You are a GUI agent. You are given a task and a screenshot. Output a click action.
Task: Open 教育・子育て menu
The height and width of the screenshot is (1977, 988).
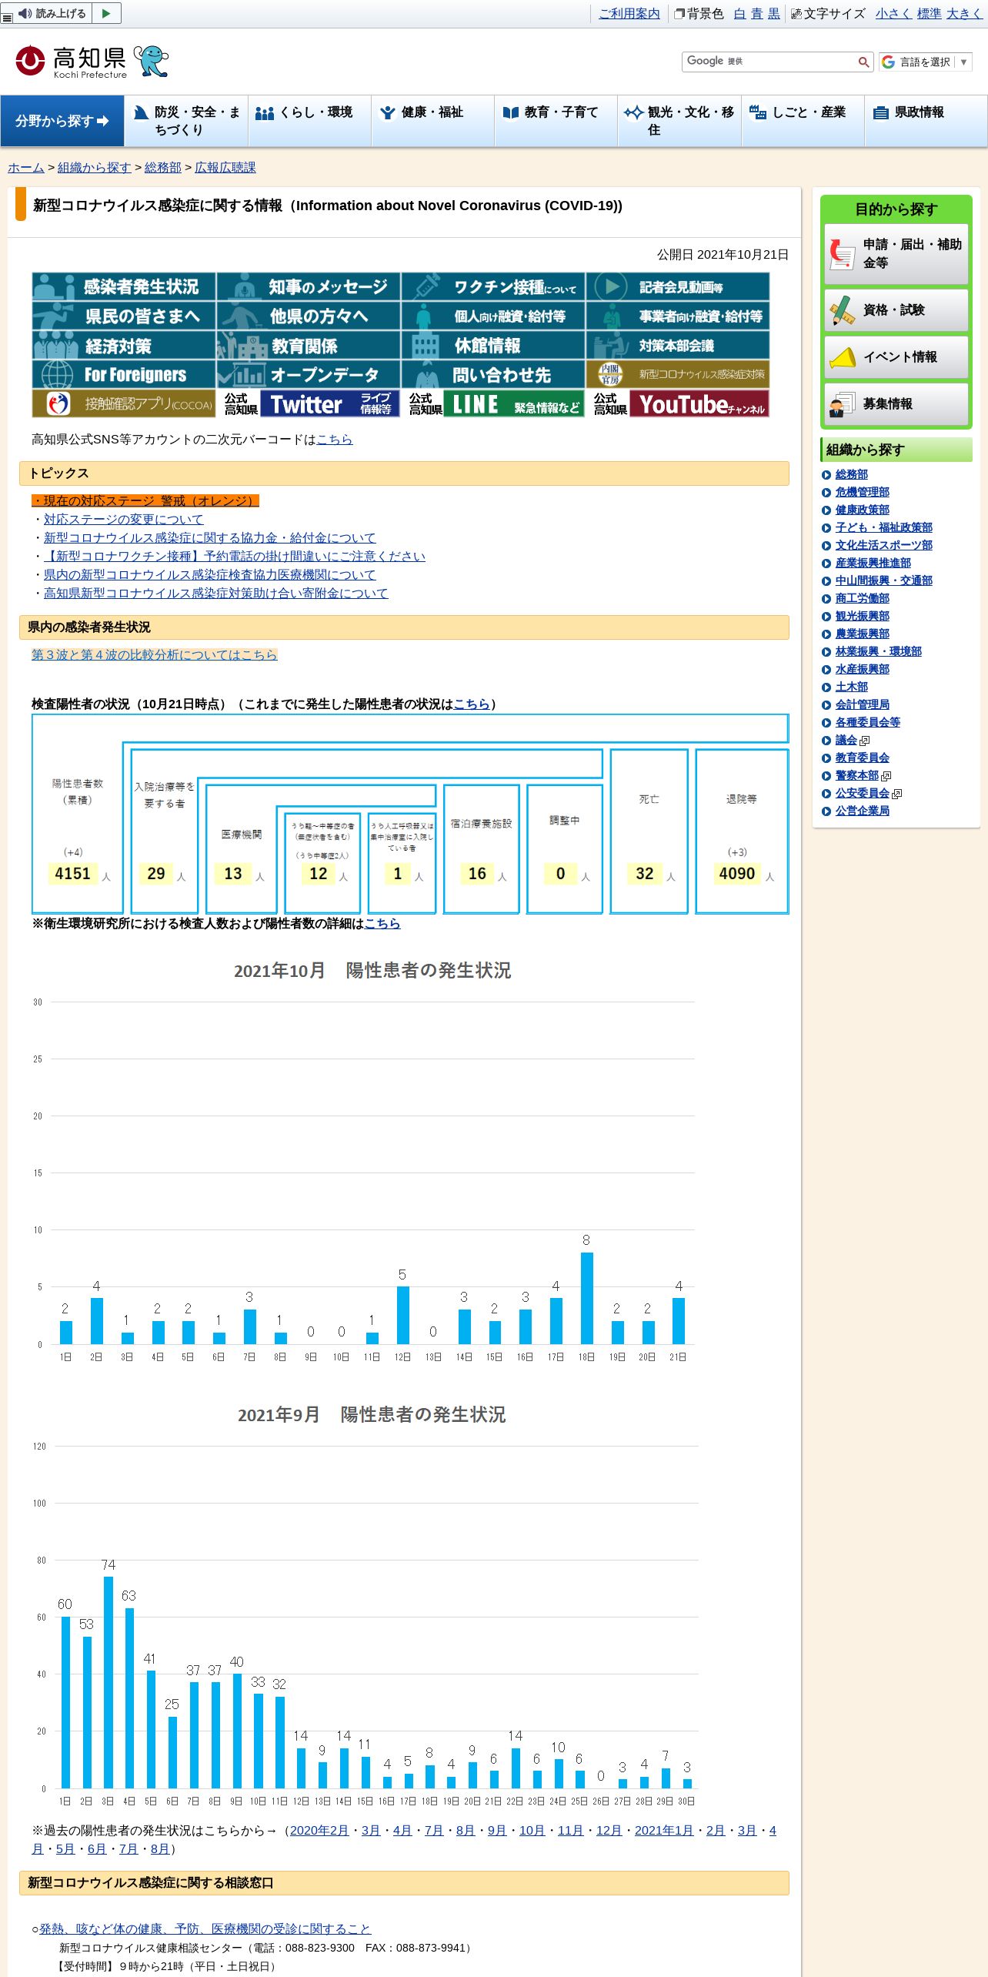coord(556,121)
